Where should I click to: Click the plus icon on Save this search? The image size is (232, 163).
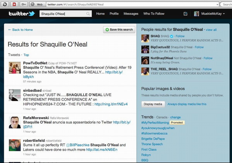(107, 30)
